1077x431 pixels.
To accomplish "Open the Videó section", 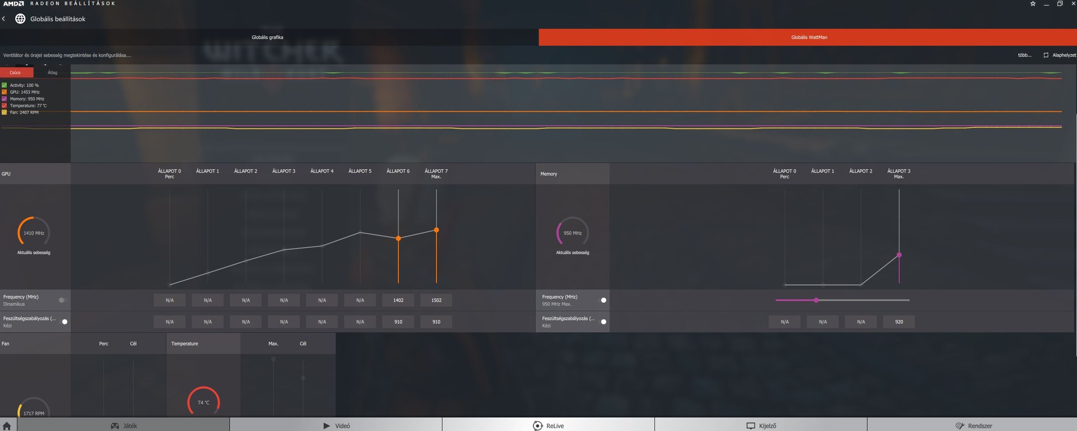I will click(x=336, y=425).
